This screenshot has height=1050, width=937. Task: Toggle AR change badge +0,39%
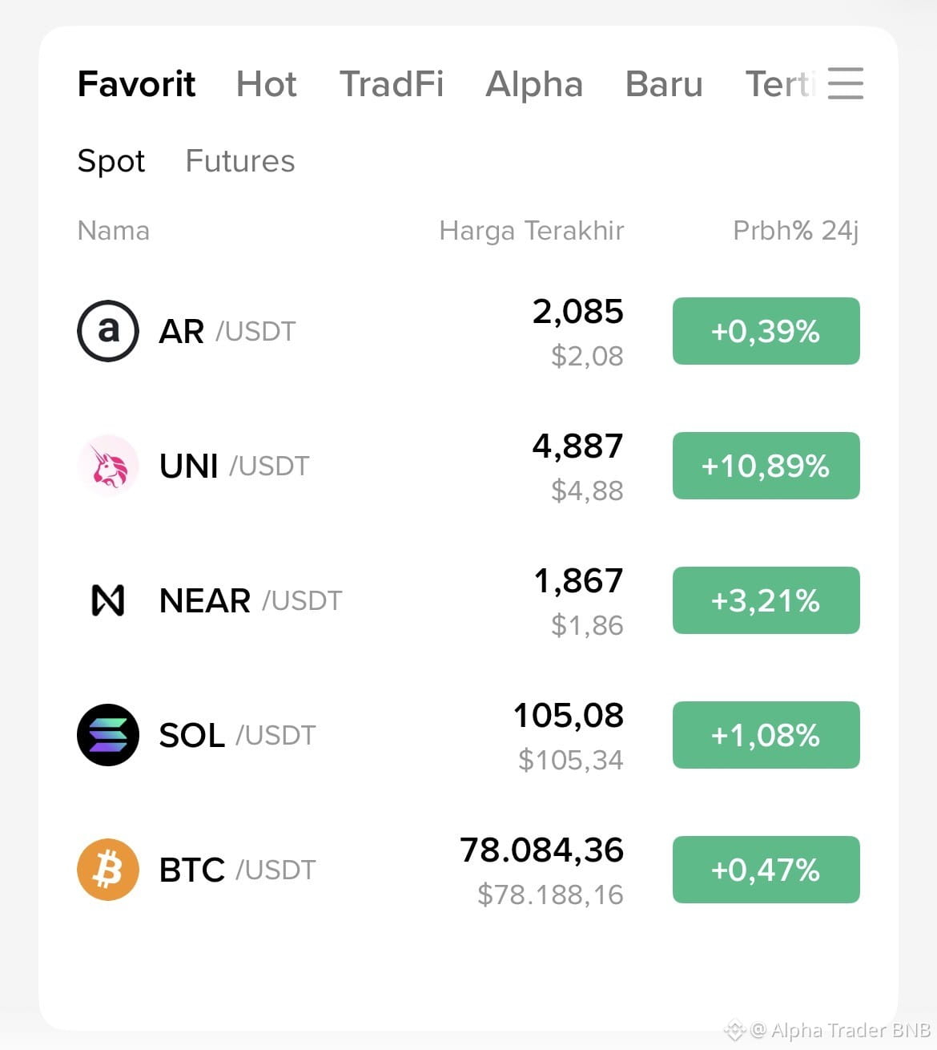pos(766,331)
